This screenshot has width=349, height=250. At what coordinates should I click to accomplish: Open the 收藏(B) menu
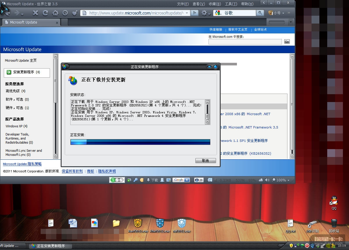(215, 4)
